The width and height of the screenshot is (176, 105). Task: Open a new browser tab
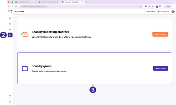pos(86,2)
